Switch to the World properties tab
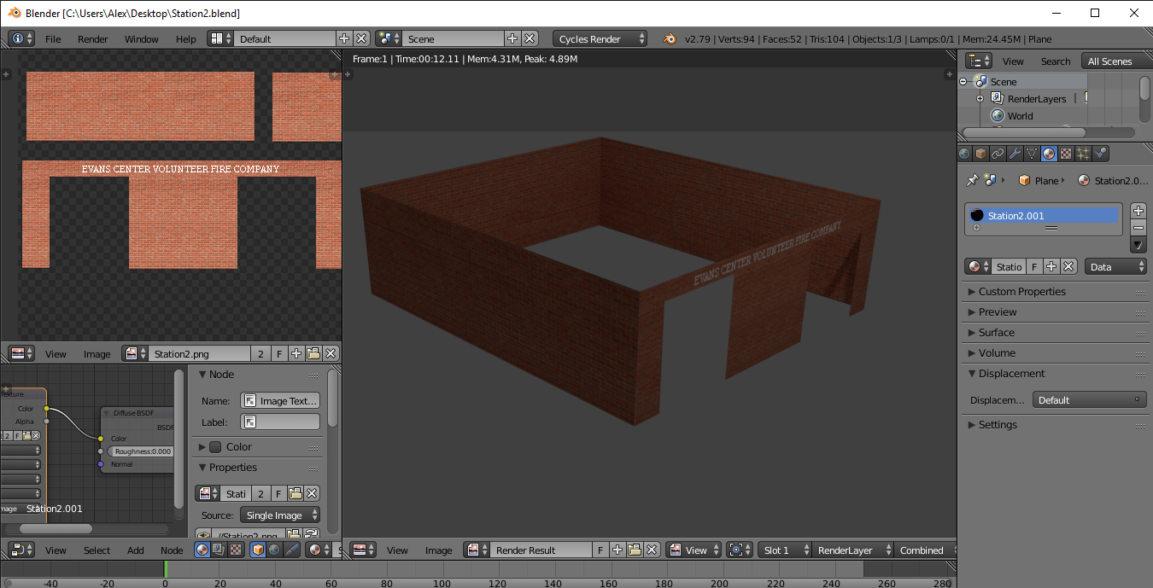The image size is (1153, 588). point(964,154)
